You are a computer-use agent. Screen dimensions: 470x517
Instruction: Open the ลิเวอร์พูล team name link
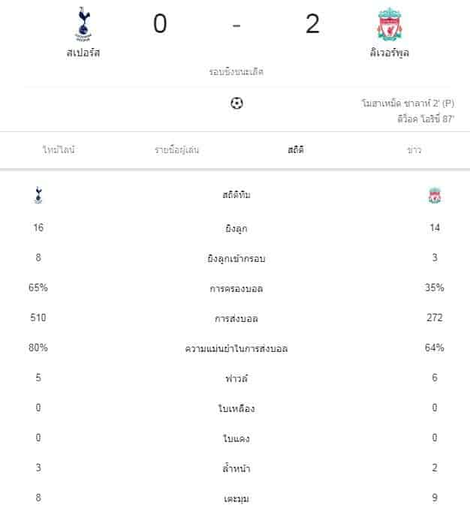click(388, 53)
